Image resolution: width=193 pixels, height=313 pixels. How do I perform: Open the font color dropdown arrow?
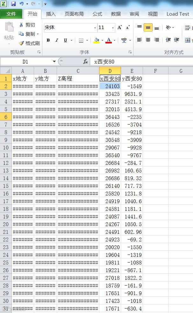114,40
